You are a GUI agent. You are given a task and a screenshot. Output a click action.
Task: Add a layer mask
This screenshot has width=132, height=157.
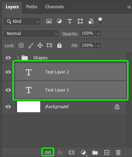(72, 152)
